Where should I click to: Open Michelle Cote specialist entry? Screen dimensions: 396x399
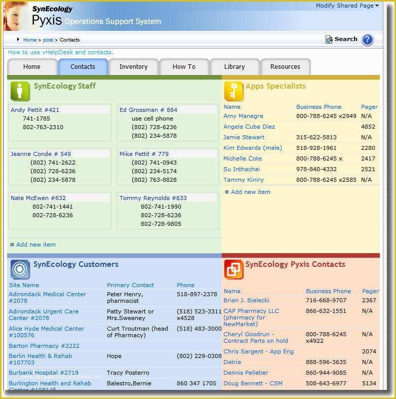(243, 158)
